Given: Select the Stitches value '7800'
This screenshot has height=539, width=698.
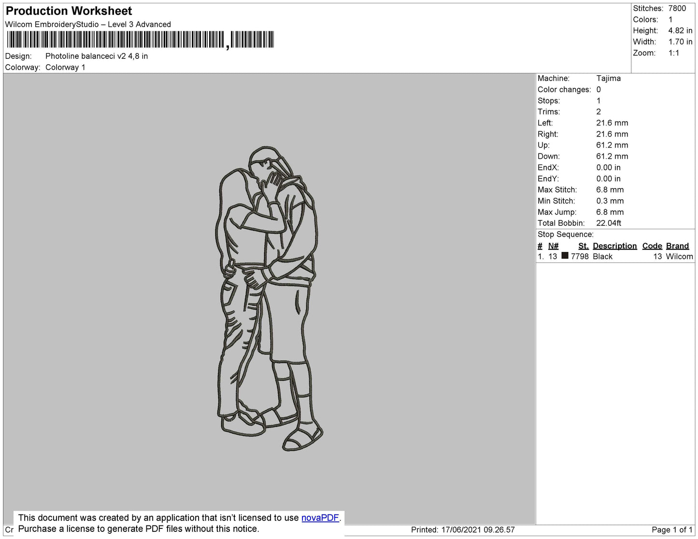Looking at the screenshot, I should tap(677, 8).
